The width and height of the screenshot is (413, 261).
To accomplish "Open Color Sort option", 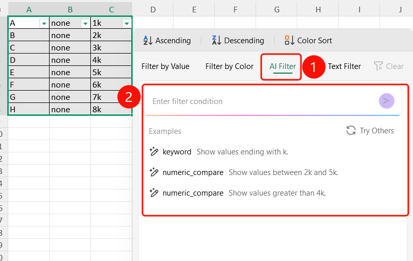I will click(308, 41).
